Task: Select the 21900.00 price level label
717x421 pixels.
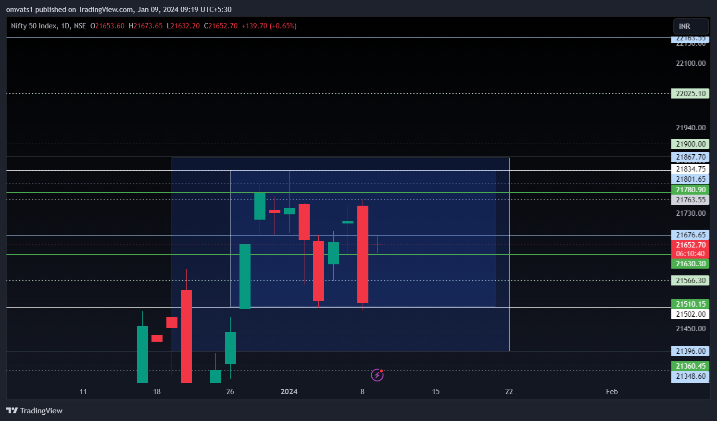Action: click(x=690, y=144)
